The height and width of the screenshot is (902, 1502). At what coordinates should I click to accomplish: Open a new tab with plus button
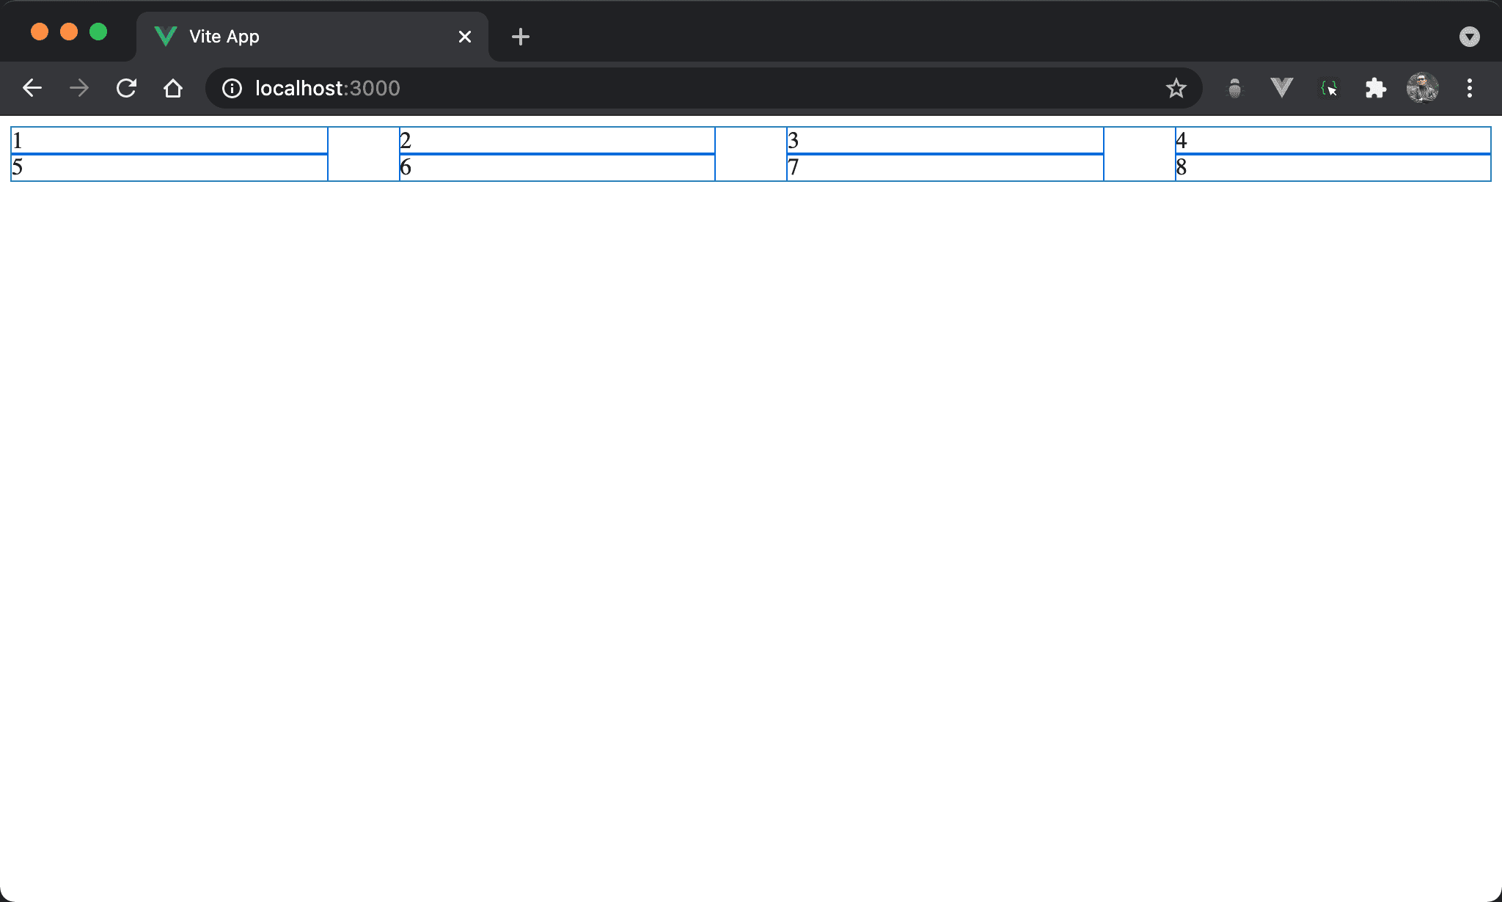point(521,37)
